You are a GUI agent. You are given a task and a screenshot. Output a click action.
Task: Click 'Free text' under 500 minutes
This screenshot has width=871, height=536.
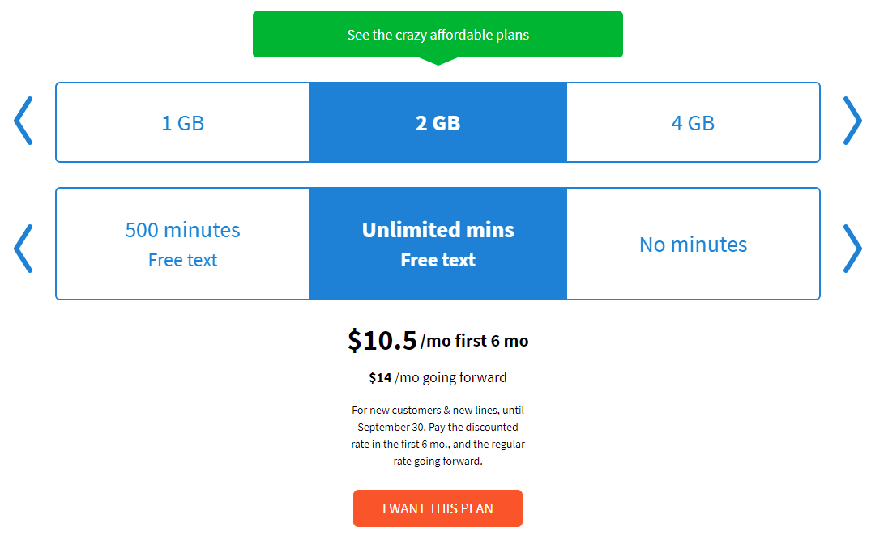click(x=182, y=261)
